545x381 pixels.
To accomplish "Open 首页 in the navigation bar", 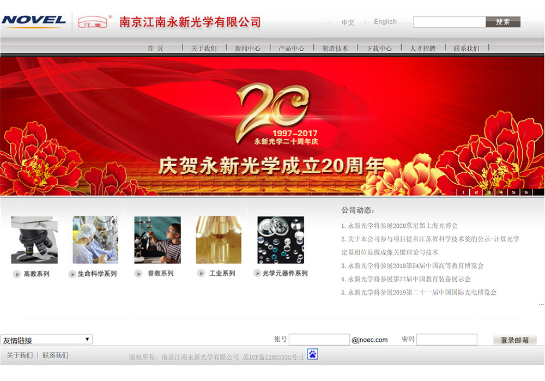I will click(x=155, y=49).
